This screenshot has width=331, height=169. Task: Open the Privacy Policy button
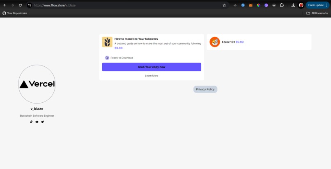(205, 89)
